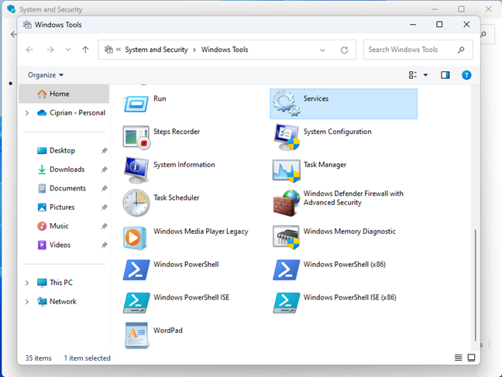Image resolution: width=502 pixels, height=377 pixels.
Task: Click the vertical scrollbar thumb
Action: click(x=475, y=285)
